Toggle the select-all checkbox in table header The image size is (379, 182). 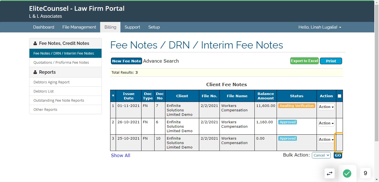coord(339,96)
